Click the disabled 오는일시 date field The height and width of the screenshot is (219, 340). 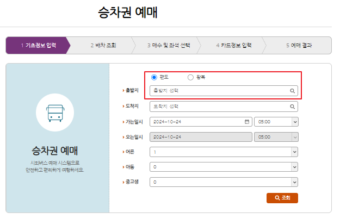click(x=201, y=137)
